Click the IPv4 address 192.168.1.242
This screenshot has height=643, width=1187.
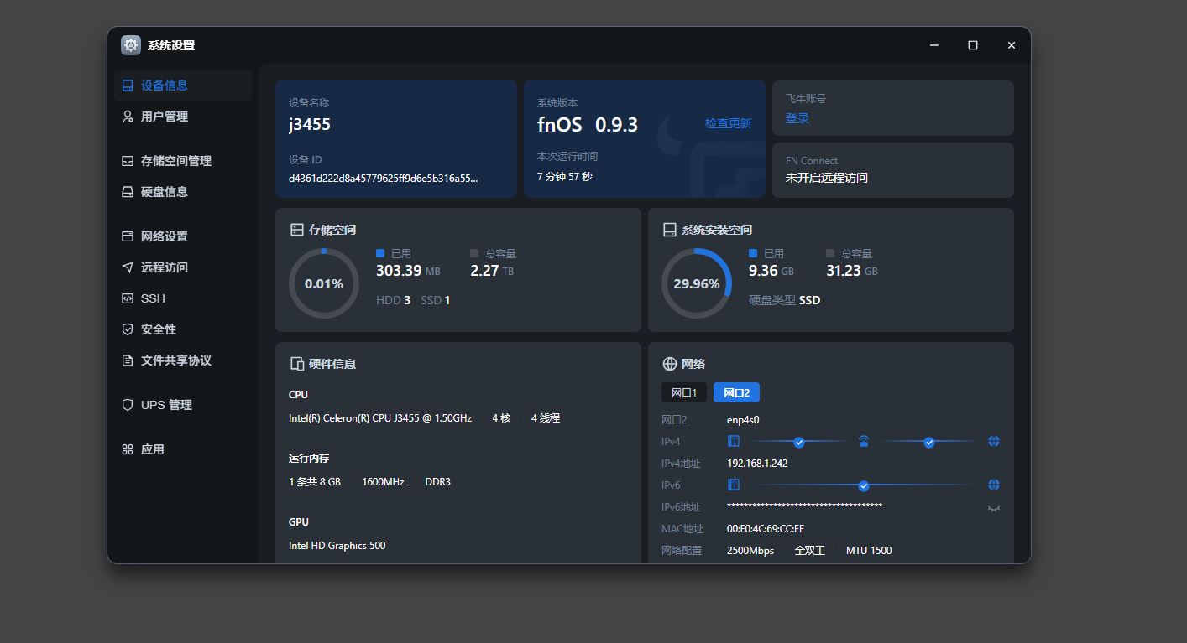coord(757,464)
